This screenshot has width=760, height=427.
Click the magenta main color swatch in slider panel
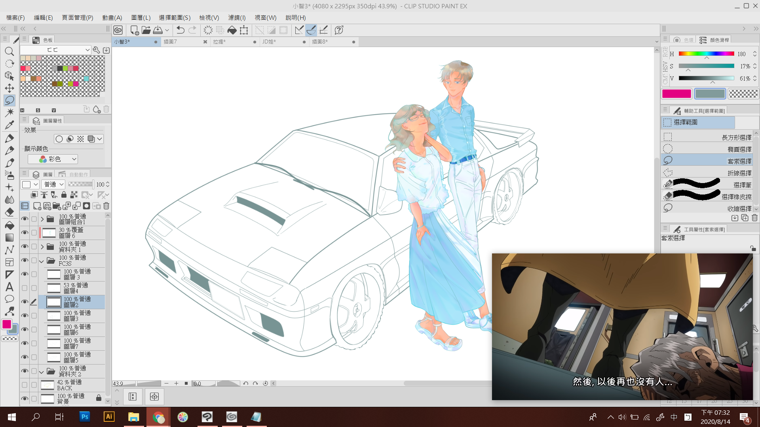click(676, 94)
